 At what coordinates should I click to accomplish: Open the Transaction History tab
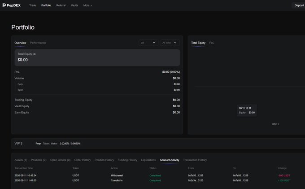pos(195,160)
